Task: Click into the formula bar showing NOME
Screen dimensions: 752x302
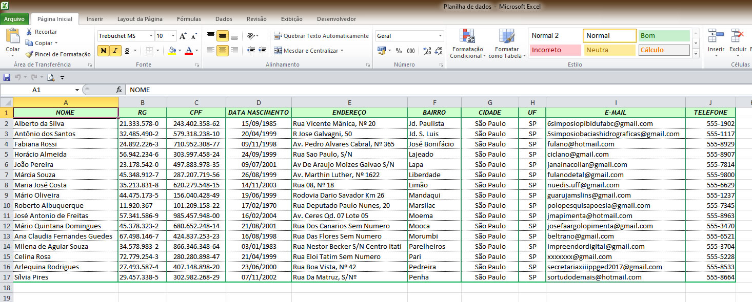Action: coord(439,90)
